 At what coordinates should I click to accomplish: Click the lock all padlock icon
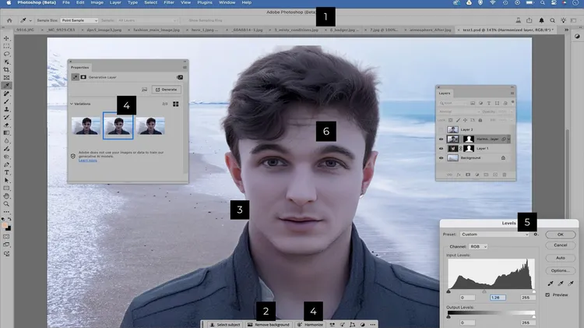pos(480,120)
